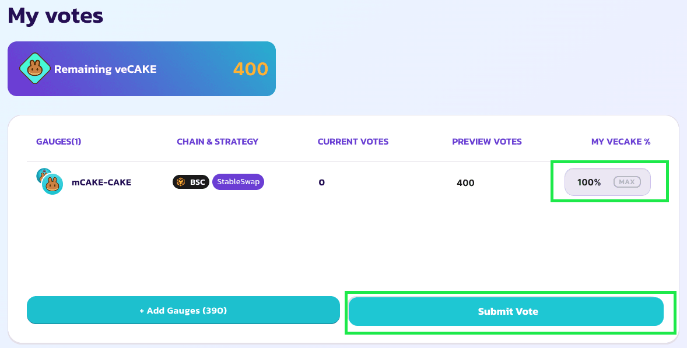Image resolution: width=687 pixels, height=348 pixels.
Task: Click the PREVIEW VOTES column header
Action: click(x=487, y=142)
